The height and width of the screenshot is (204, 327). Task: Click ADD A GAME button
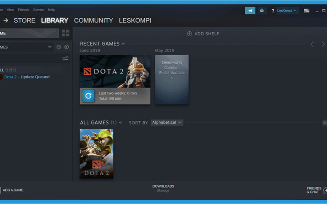click(11, 190)
